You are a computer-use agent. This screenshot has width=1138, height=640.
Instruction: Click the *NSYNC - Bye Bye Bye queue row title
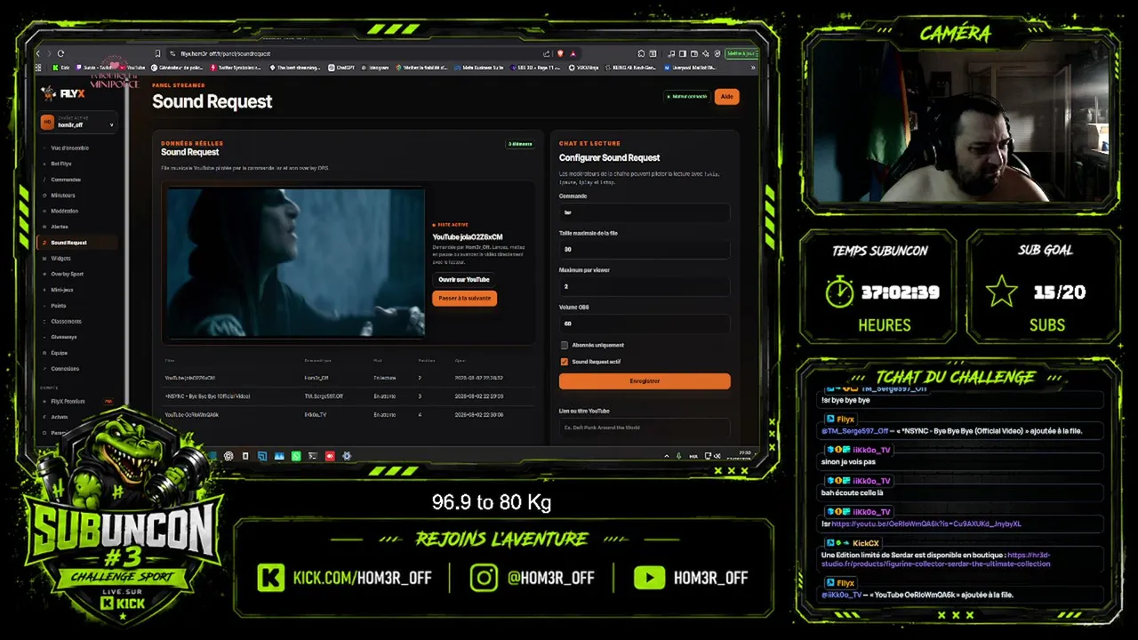click(x=207, y=396)
